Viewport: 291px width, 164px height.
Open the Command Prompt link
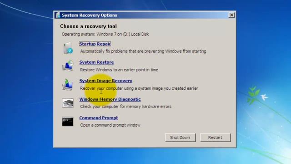[x=99, y=118]
